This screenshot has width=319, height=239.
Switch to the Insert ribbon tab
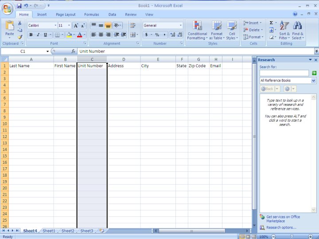click(x=42, y=15)
